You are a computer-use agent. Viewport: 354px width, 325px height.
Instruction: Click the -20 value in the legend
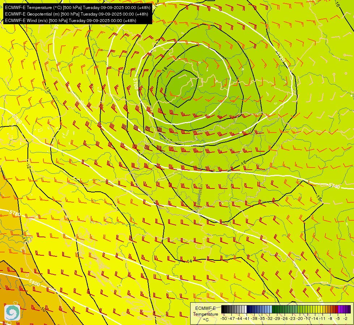pyautogui.click(x=300, y=318)
